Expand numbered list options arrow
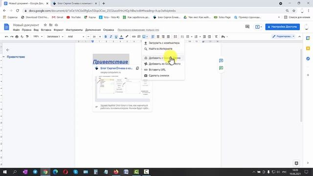 200,37
